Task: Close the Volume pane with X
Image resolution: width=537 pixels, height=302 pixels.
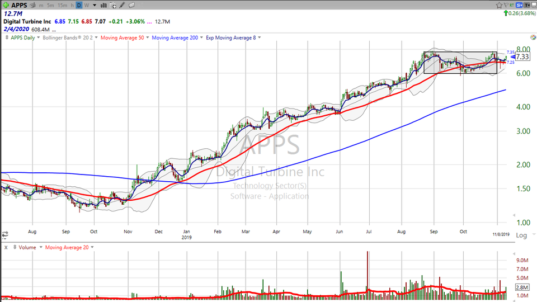Action: (6, 247)
